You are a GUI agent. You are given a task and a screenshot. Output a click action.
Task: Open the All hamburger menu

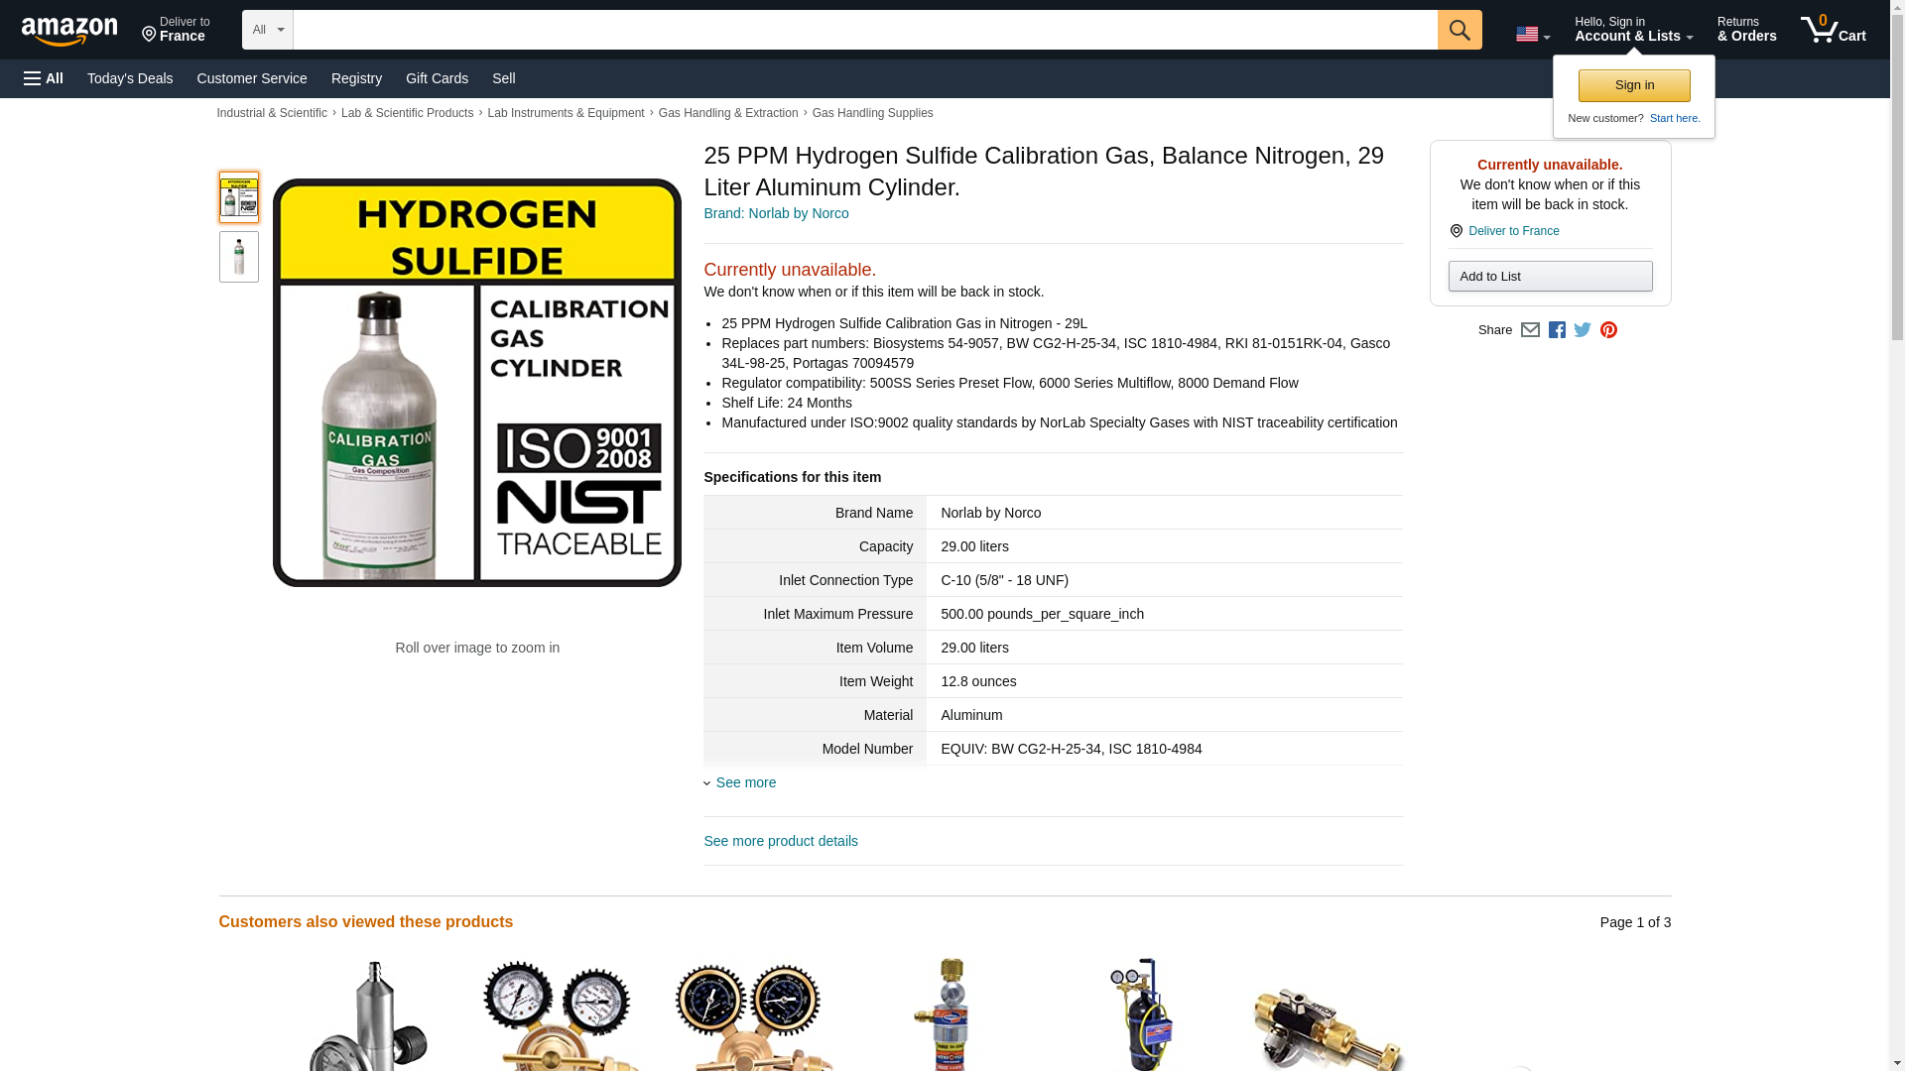coord(44,78)
